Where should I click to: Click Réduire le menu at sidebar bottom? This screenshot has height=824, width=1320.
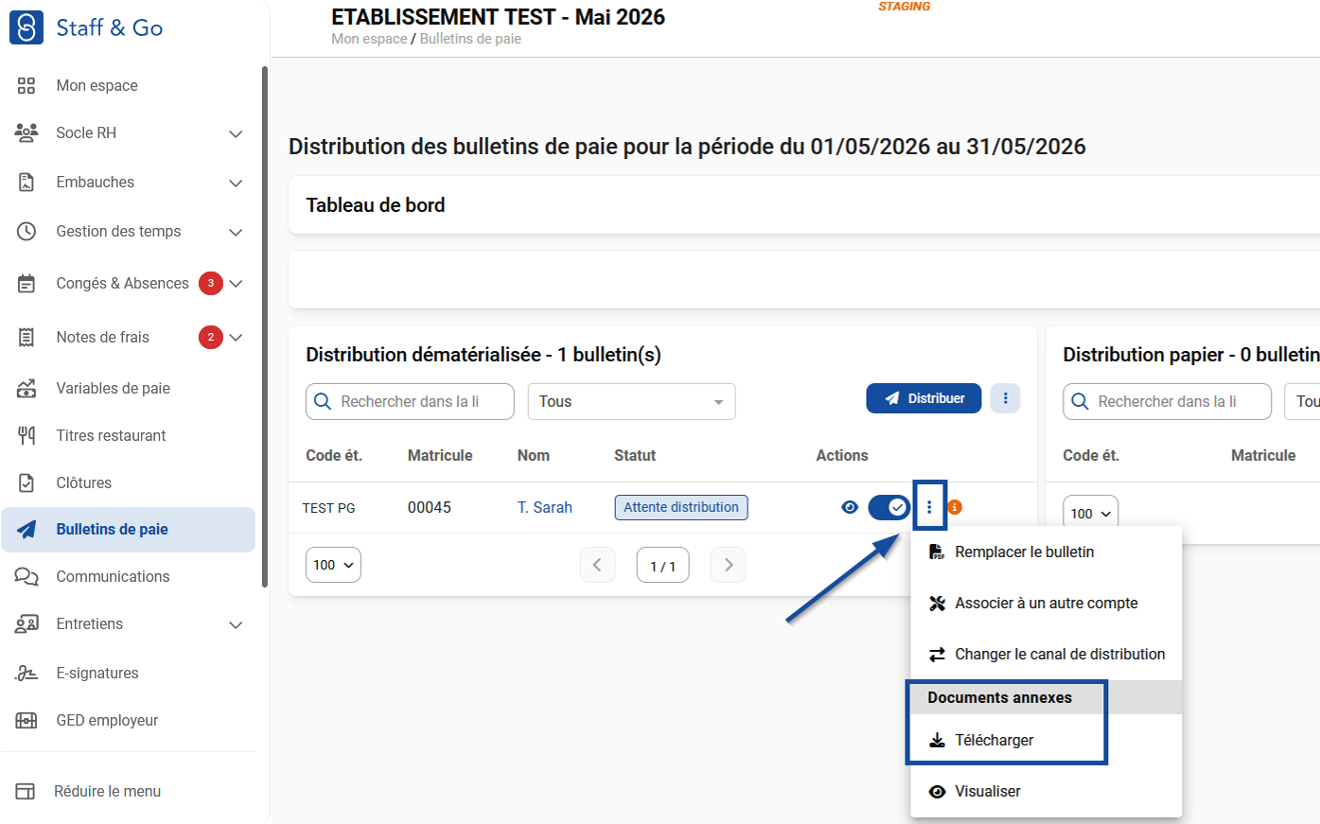(107, 791)
